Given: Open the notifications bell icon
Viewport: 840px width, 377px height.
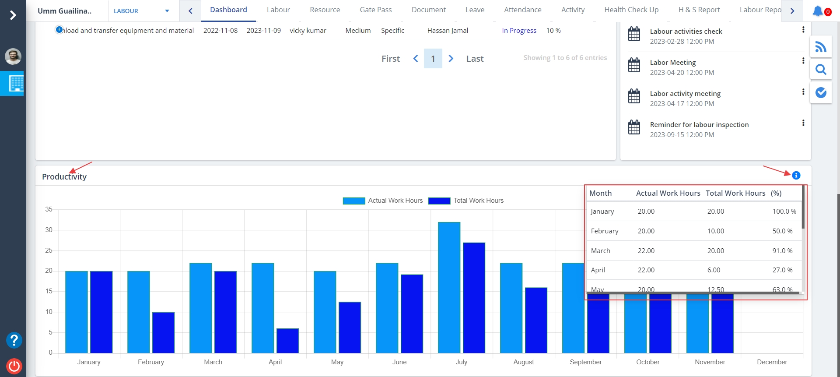Looking at the screenshot, I should pyautogui.click(x=817, y=11).
